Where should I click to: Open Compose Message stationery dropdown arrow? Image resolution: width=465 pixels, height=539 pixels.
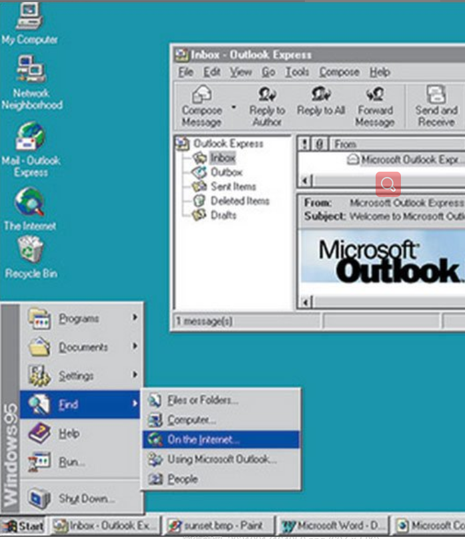(234, 107)
